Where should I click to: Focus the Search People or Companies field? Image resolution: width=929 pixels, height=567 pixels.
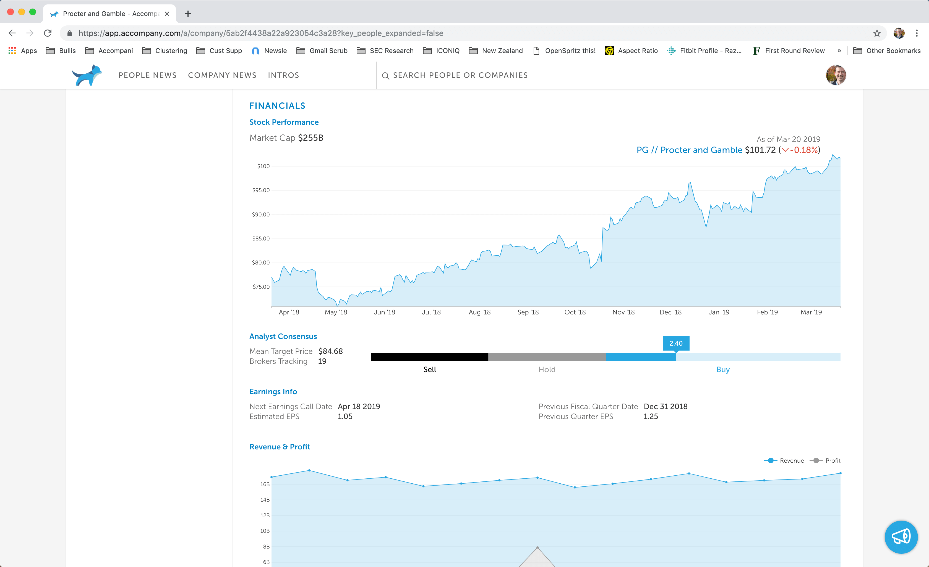click(460, 75)
